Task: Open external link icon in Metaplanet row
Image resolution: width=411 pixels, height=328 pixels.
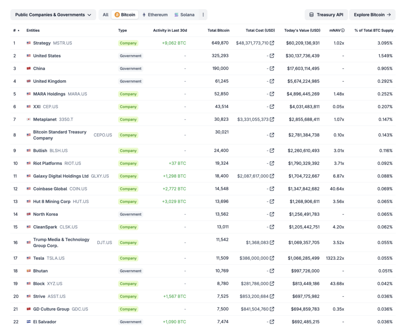Action: [x=272, y=119]
